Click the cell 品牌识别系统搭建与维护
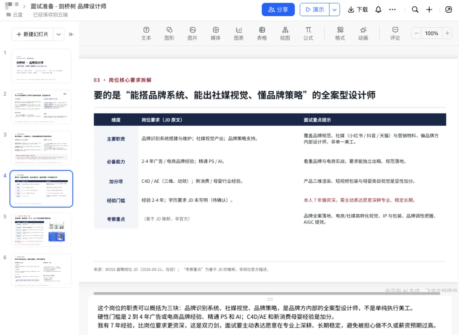This screenshot has width=459, height=335. (200, 139)
